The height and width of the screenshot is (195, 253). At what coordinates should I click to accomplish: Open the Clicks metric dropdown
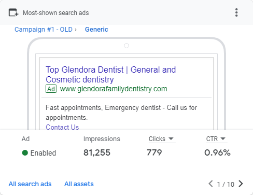pos(161,139)
